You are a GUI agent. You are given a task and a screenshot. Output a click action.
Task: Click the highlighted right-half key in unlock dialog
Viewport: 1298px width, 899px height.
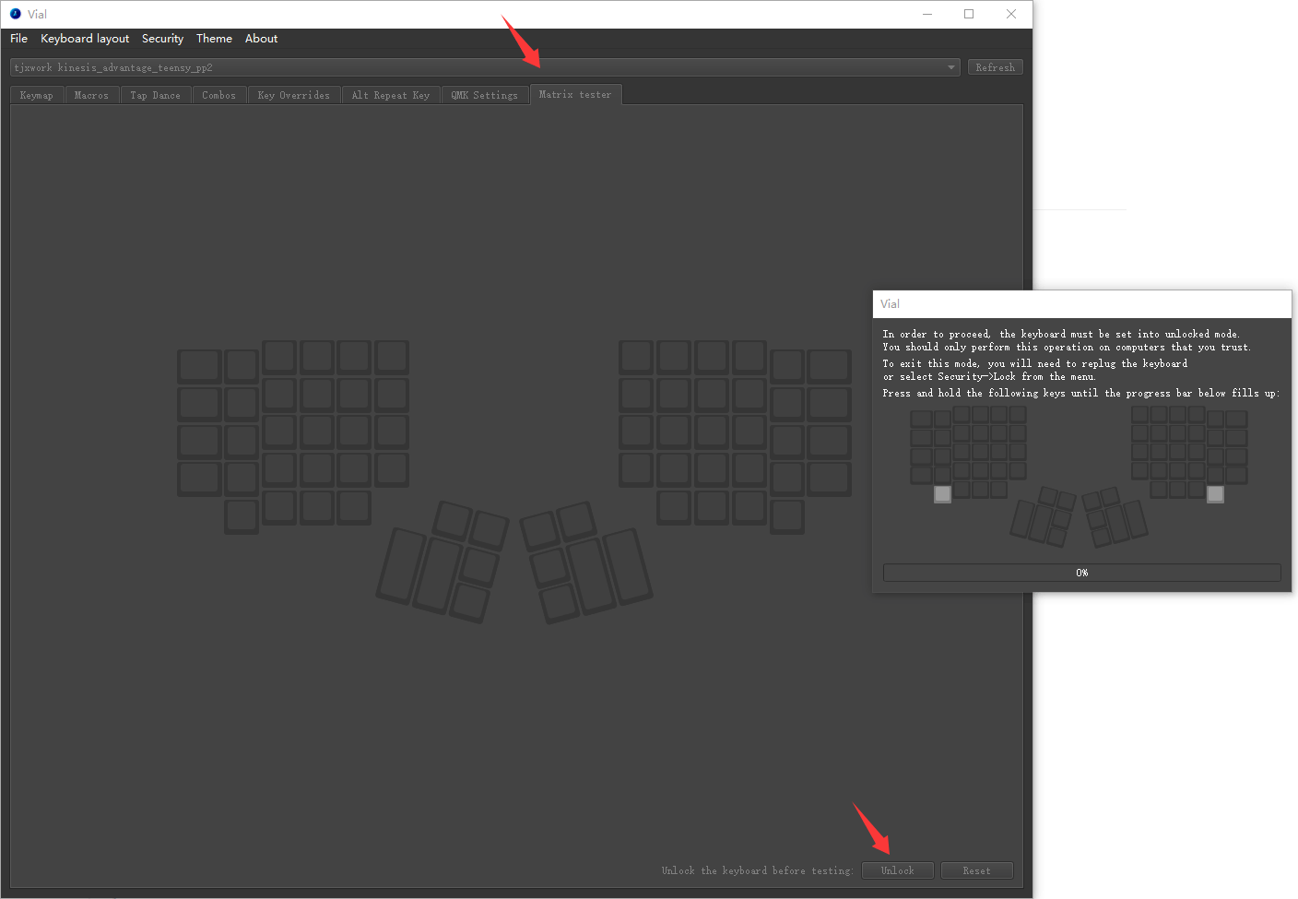[1215, 494]
